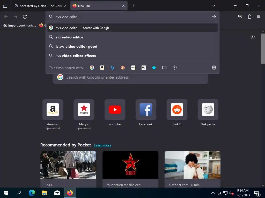Search this time with Wikipedia icon
The height and width of the screenshot is (198, 265).
point(143,68)
